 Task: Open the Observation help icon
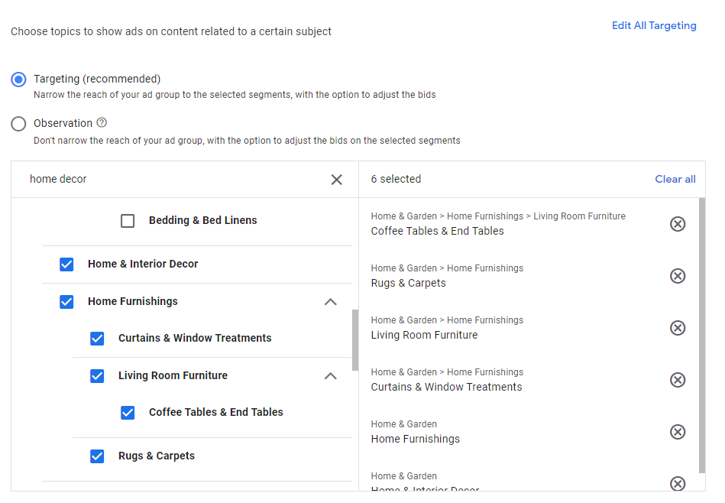point(102,123)
